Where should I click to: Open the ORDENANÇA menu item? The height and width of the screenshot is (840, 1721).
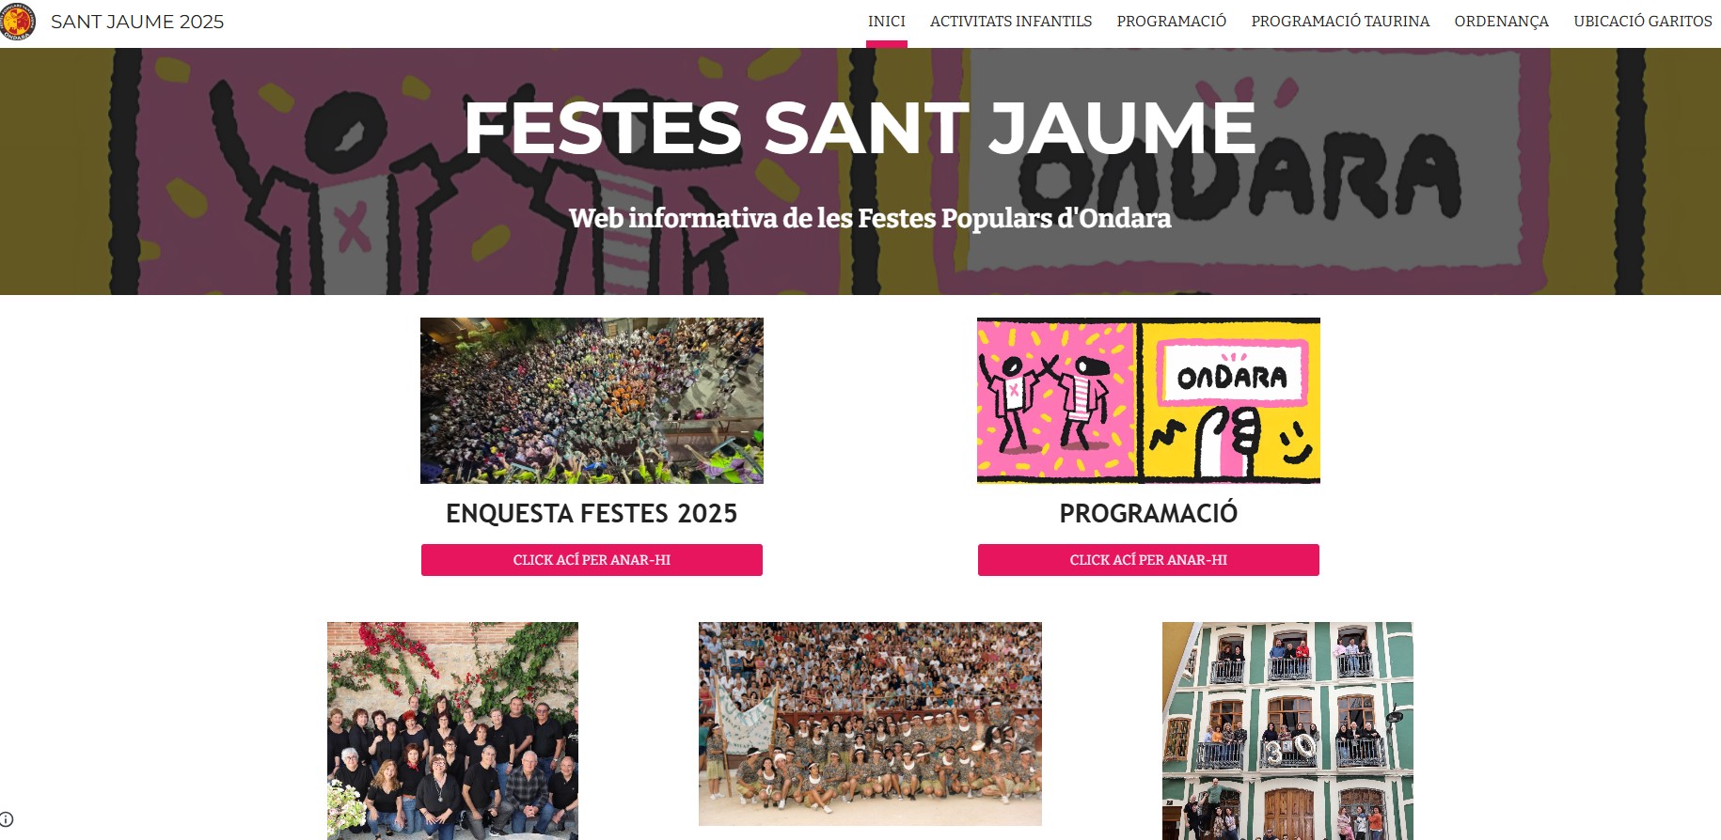(x=1502, y=22)
